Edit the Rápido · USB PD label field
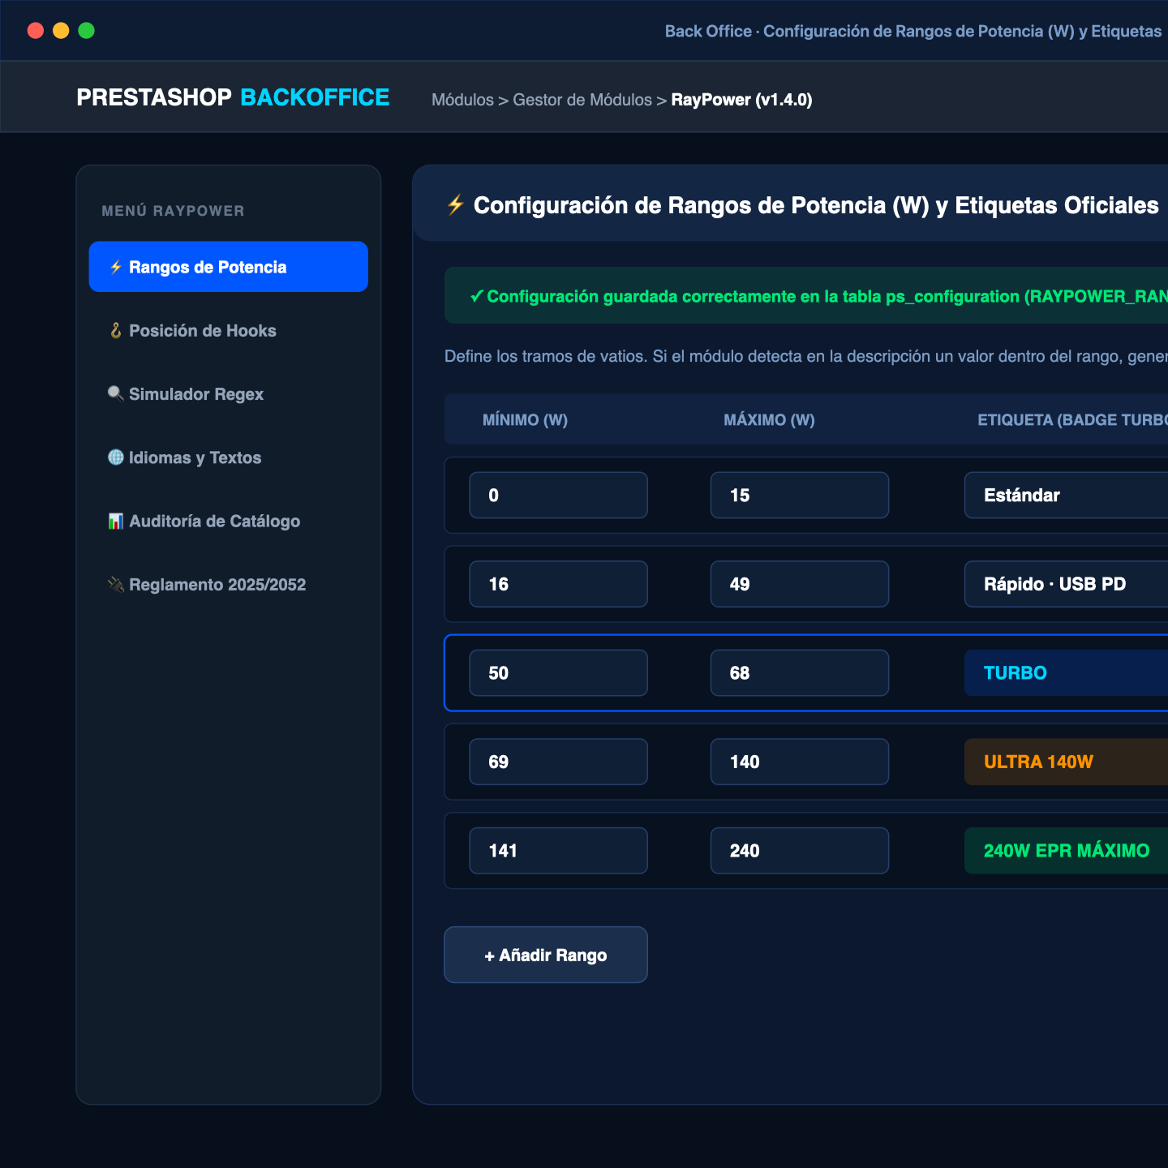The width and height of the screenshot is (1168, 1168). pos(1066,584)
